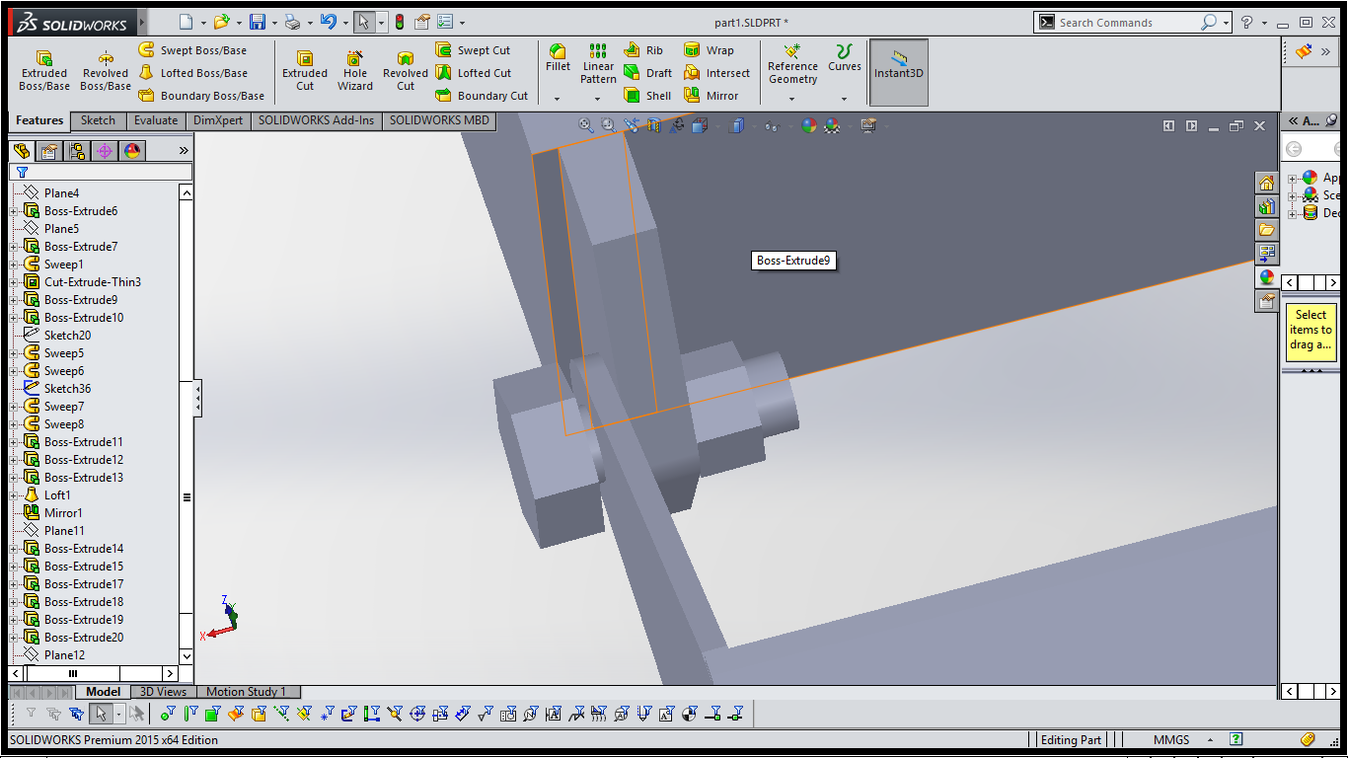Choose the Swept Cut tool
Viewport: 1348px width, 758px height.
(x=473, y=50)
